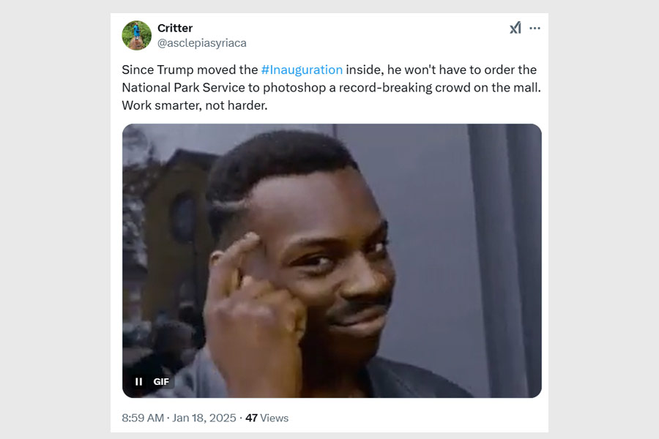The width and height of the screenshot is (659, 439).
Task: Click the "Work smarter, not harder." sentence
Action: (196, 105)
